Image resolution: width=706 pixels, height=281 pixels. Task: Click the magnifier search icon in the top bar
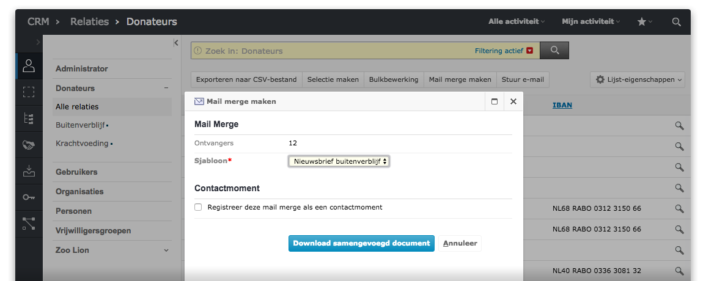(676, 21)
